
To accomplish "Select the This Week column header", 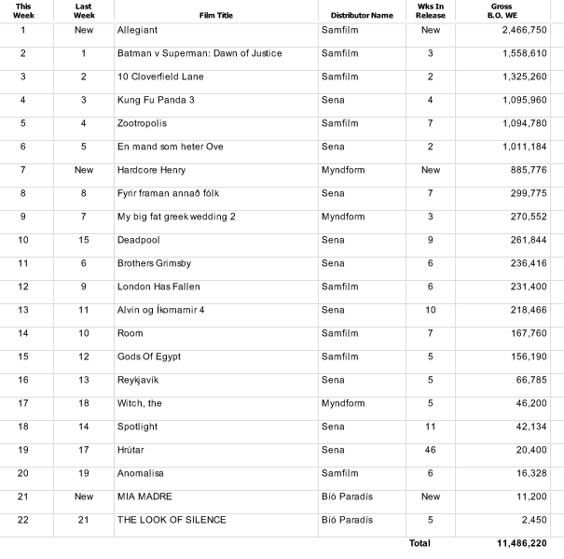I will click(23, 11).
